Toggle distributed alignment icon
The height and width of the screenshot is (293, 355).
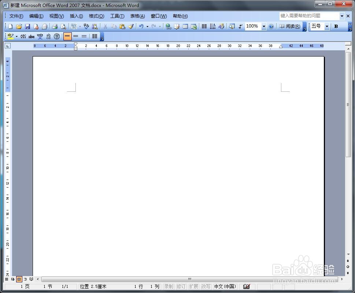click(x=95, y=36)
